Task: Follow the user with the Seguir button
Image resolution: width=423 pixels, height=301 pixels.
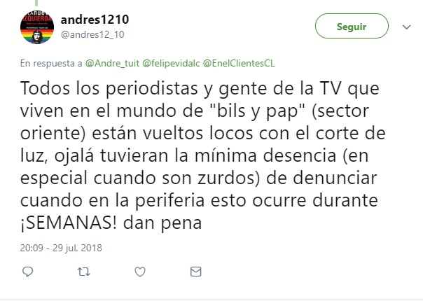Action: pos(352,26)
